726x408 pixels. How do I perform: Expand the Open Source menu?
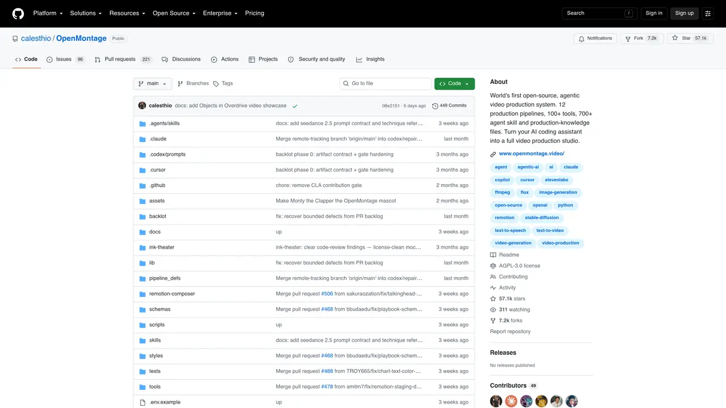(x=174, y=13)
